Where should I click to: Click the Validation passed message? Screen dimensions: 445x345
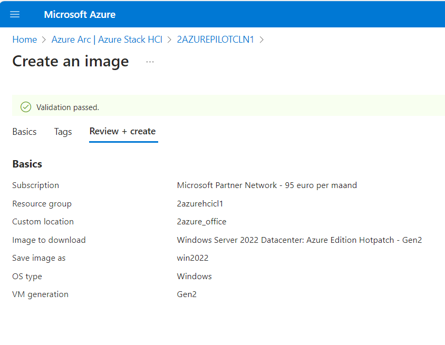point(68,107)
